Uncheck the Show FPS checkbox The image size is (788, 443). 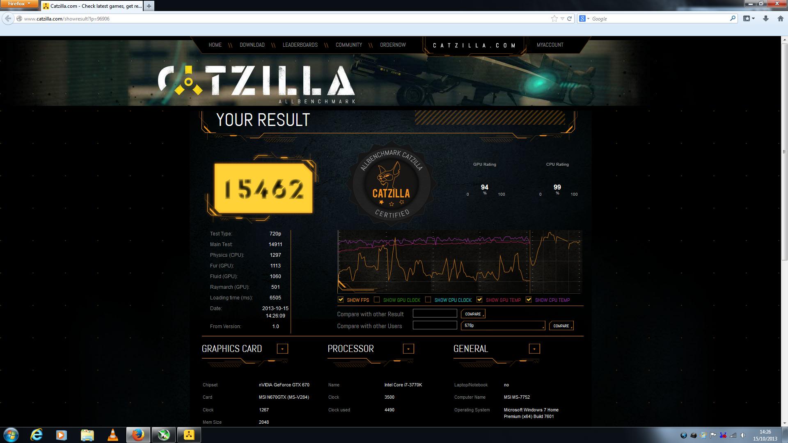[341, 300]
